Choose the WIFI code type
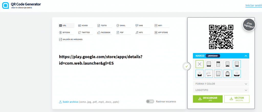262x112 pixels. (x=162, y=26)
